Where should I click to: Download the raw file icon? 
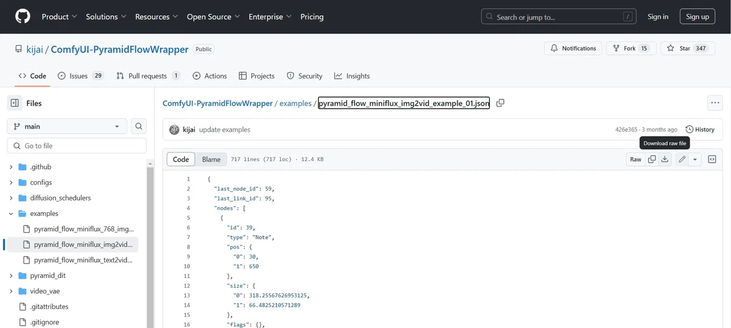point(665,159)
